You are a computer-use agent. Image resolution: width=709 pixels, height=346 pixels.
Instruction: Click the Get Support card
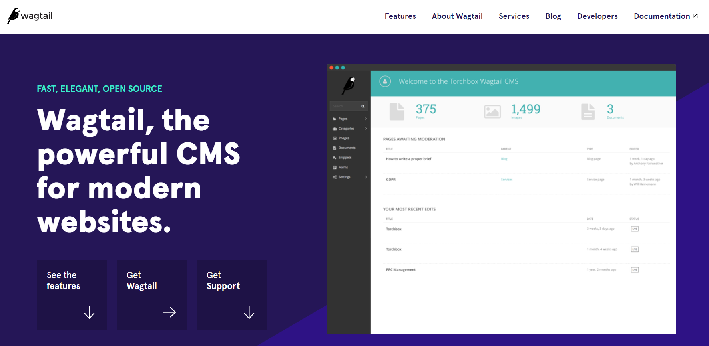(x=231, y=295)
